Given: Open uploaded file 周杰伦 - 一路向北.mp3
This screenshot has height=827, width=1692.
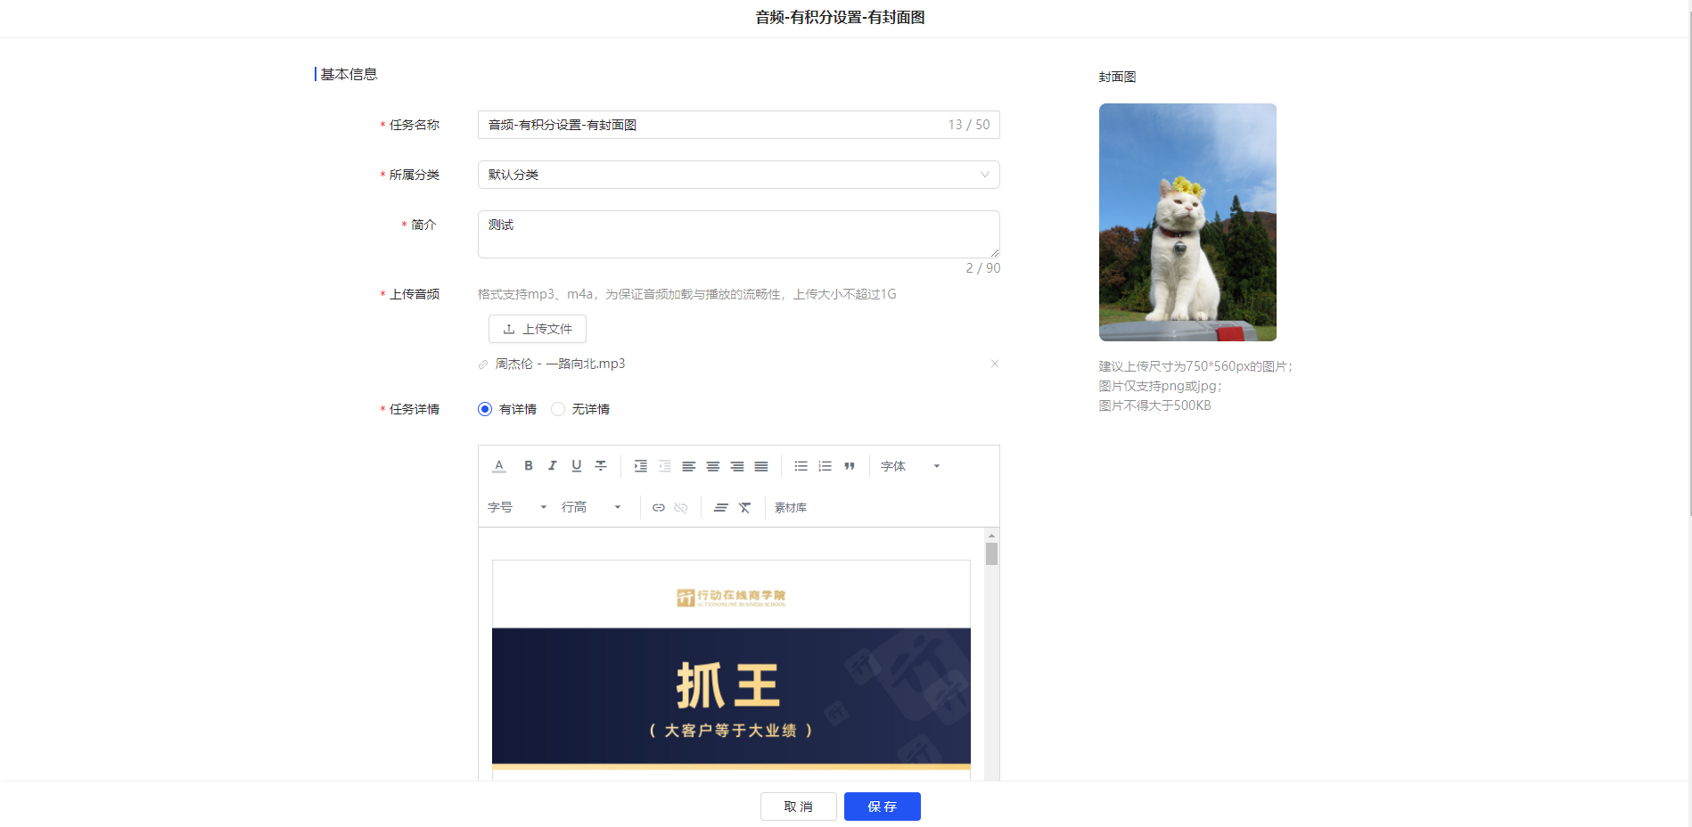Looking at the screenshot, I should pyautogui.click(x=560, y=364).
